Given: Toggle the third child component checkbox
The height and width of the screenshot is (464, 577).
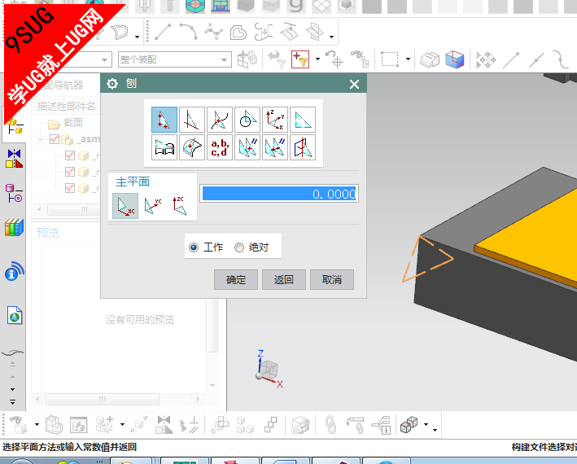Looking at the screenshot, I should click(x=69, y=188).
